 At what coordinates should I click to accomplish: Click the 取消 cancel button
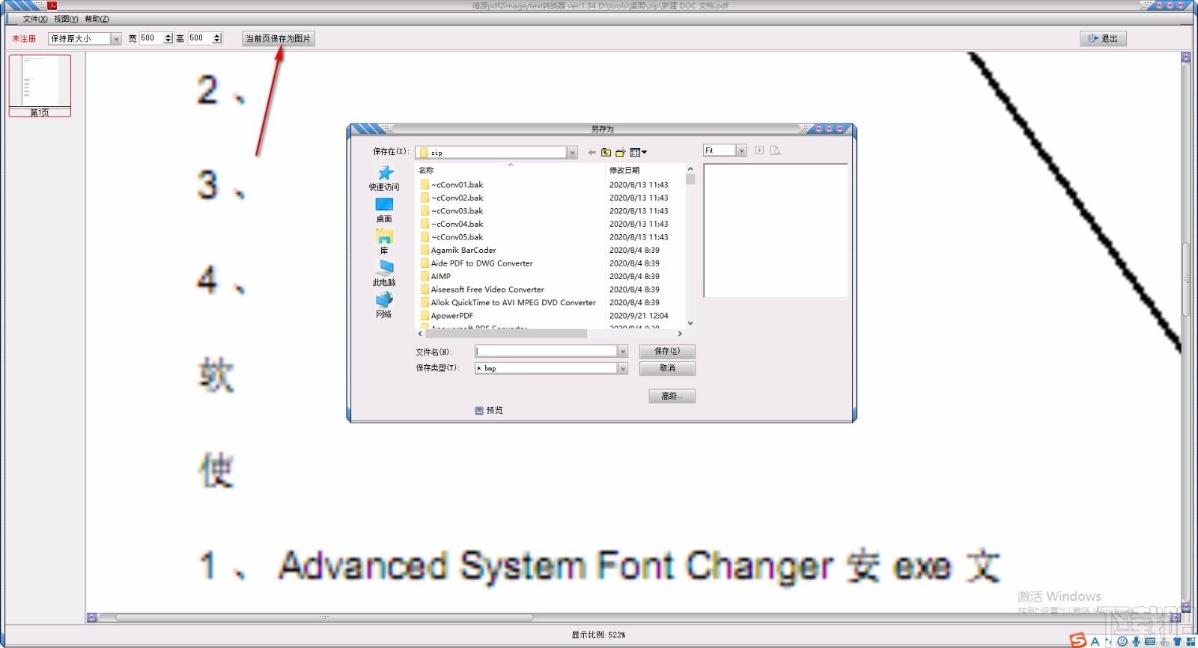(667, 368)
